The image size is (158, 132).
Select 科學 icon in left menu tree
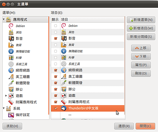coord(11,58)
